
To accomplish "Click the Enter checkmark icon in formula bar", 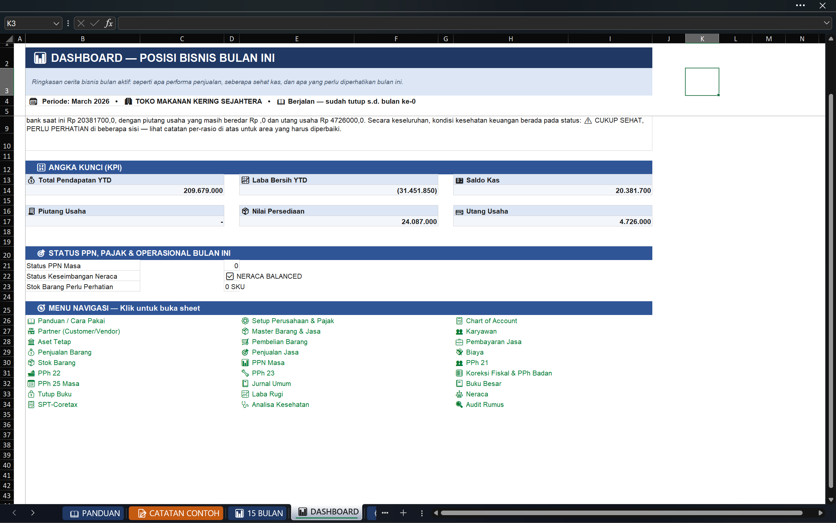I will (x=94, y=23).
